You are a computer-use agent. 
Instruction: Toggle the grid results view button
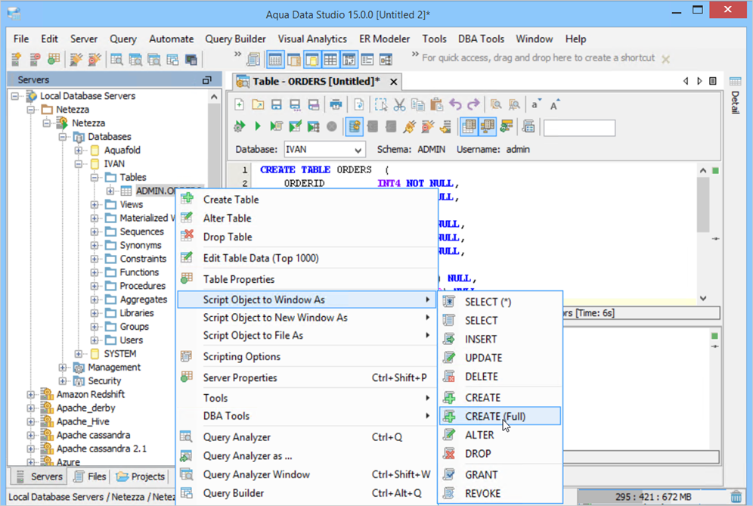(469, 126)
